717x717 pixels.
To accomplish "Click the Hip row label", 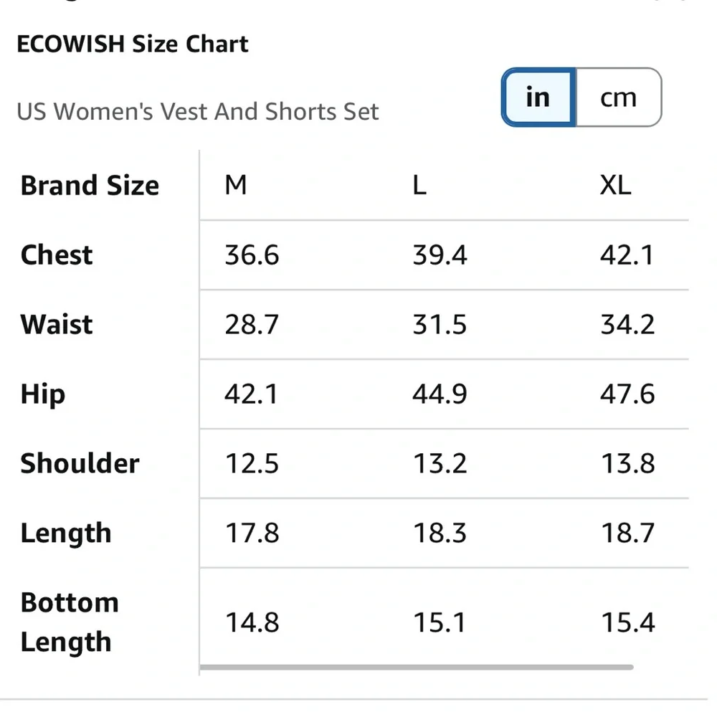I will [x=43, y=394].
